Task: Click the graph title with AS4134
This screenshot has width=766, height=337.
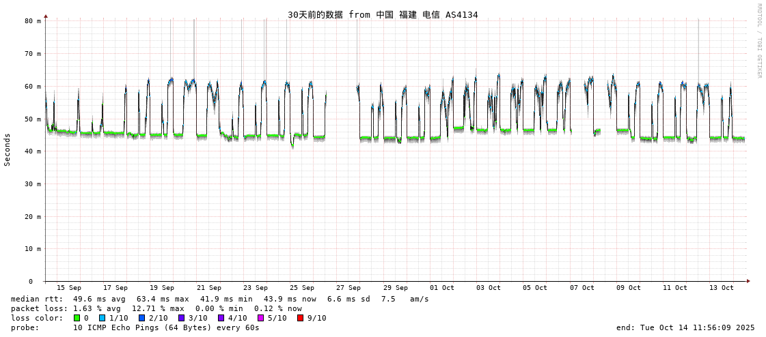Action: coord(383,14)
